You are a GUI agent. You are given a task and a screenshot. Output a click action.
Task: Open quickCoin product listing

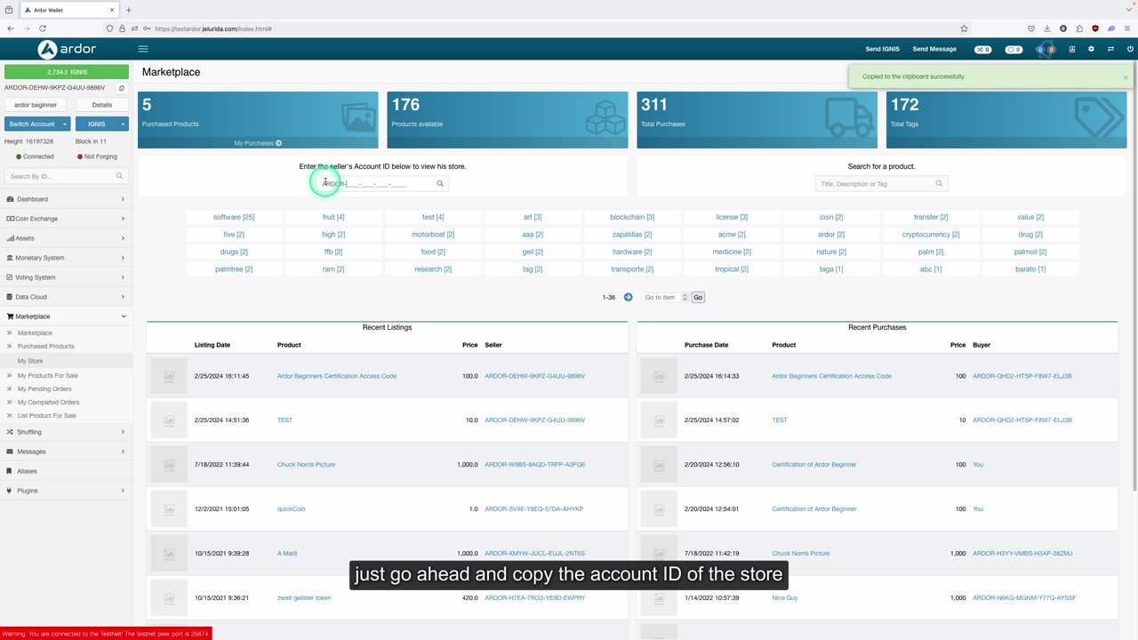292,509
